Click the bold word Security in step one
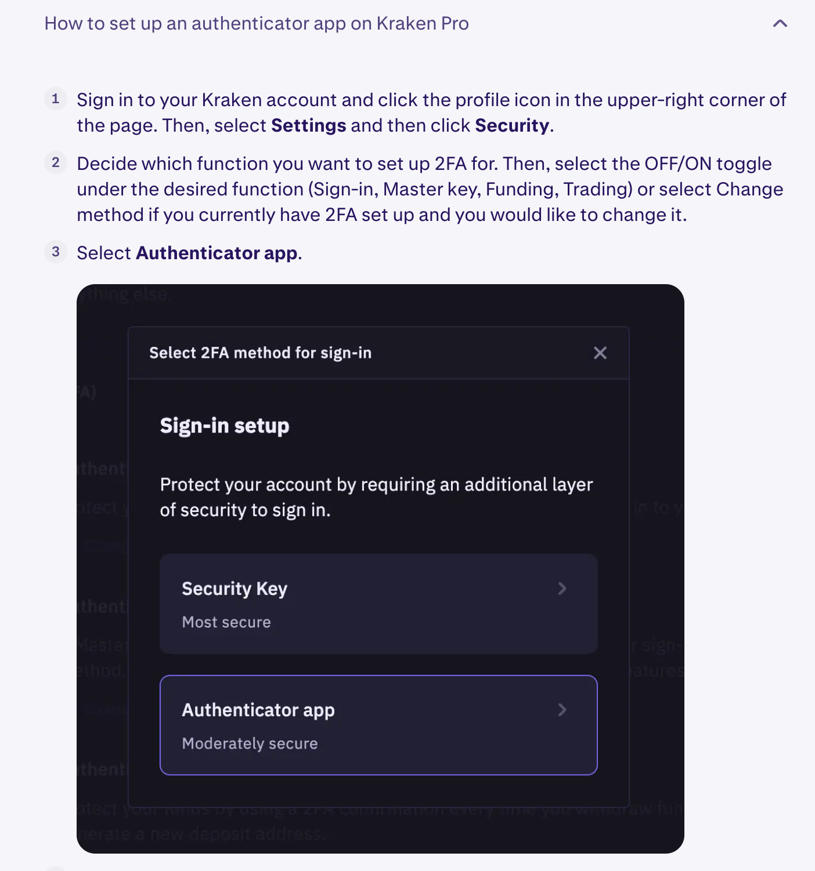The image size is (815, 871). 512,126
